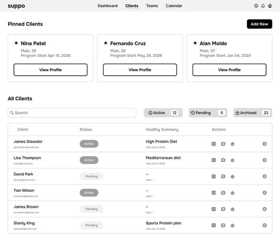The width and height of the screenshot is (280, 247).
Task: View Alan Moldo's profile
Action: tap(229, 70)
